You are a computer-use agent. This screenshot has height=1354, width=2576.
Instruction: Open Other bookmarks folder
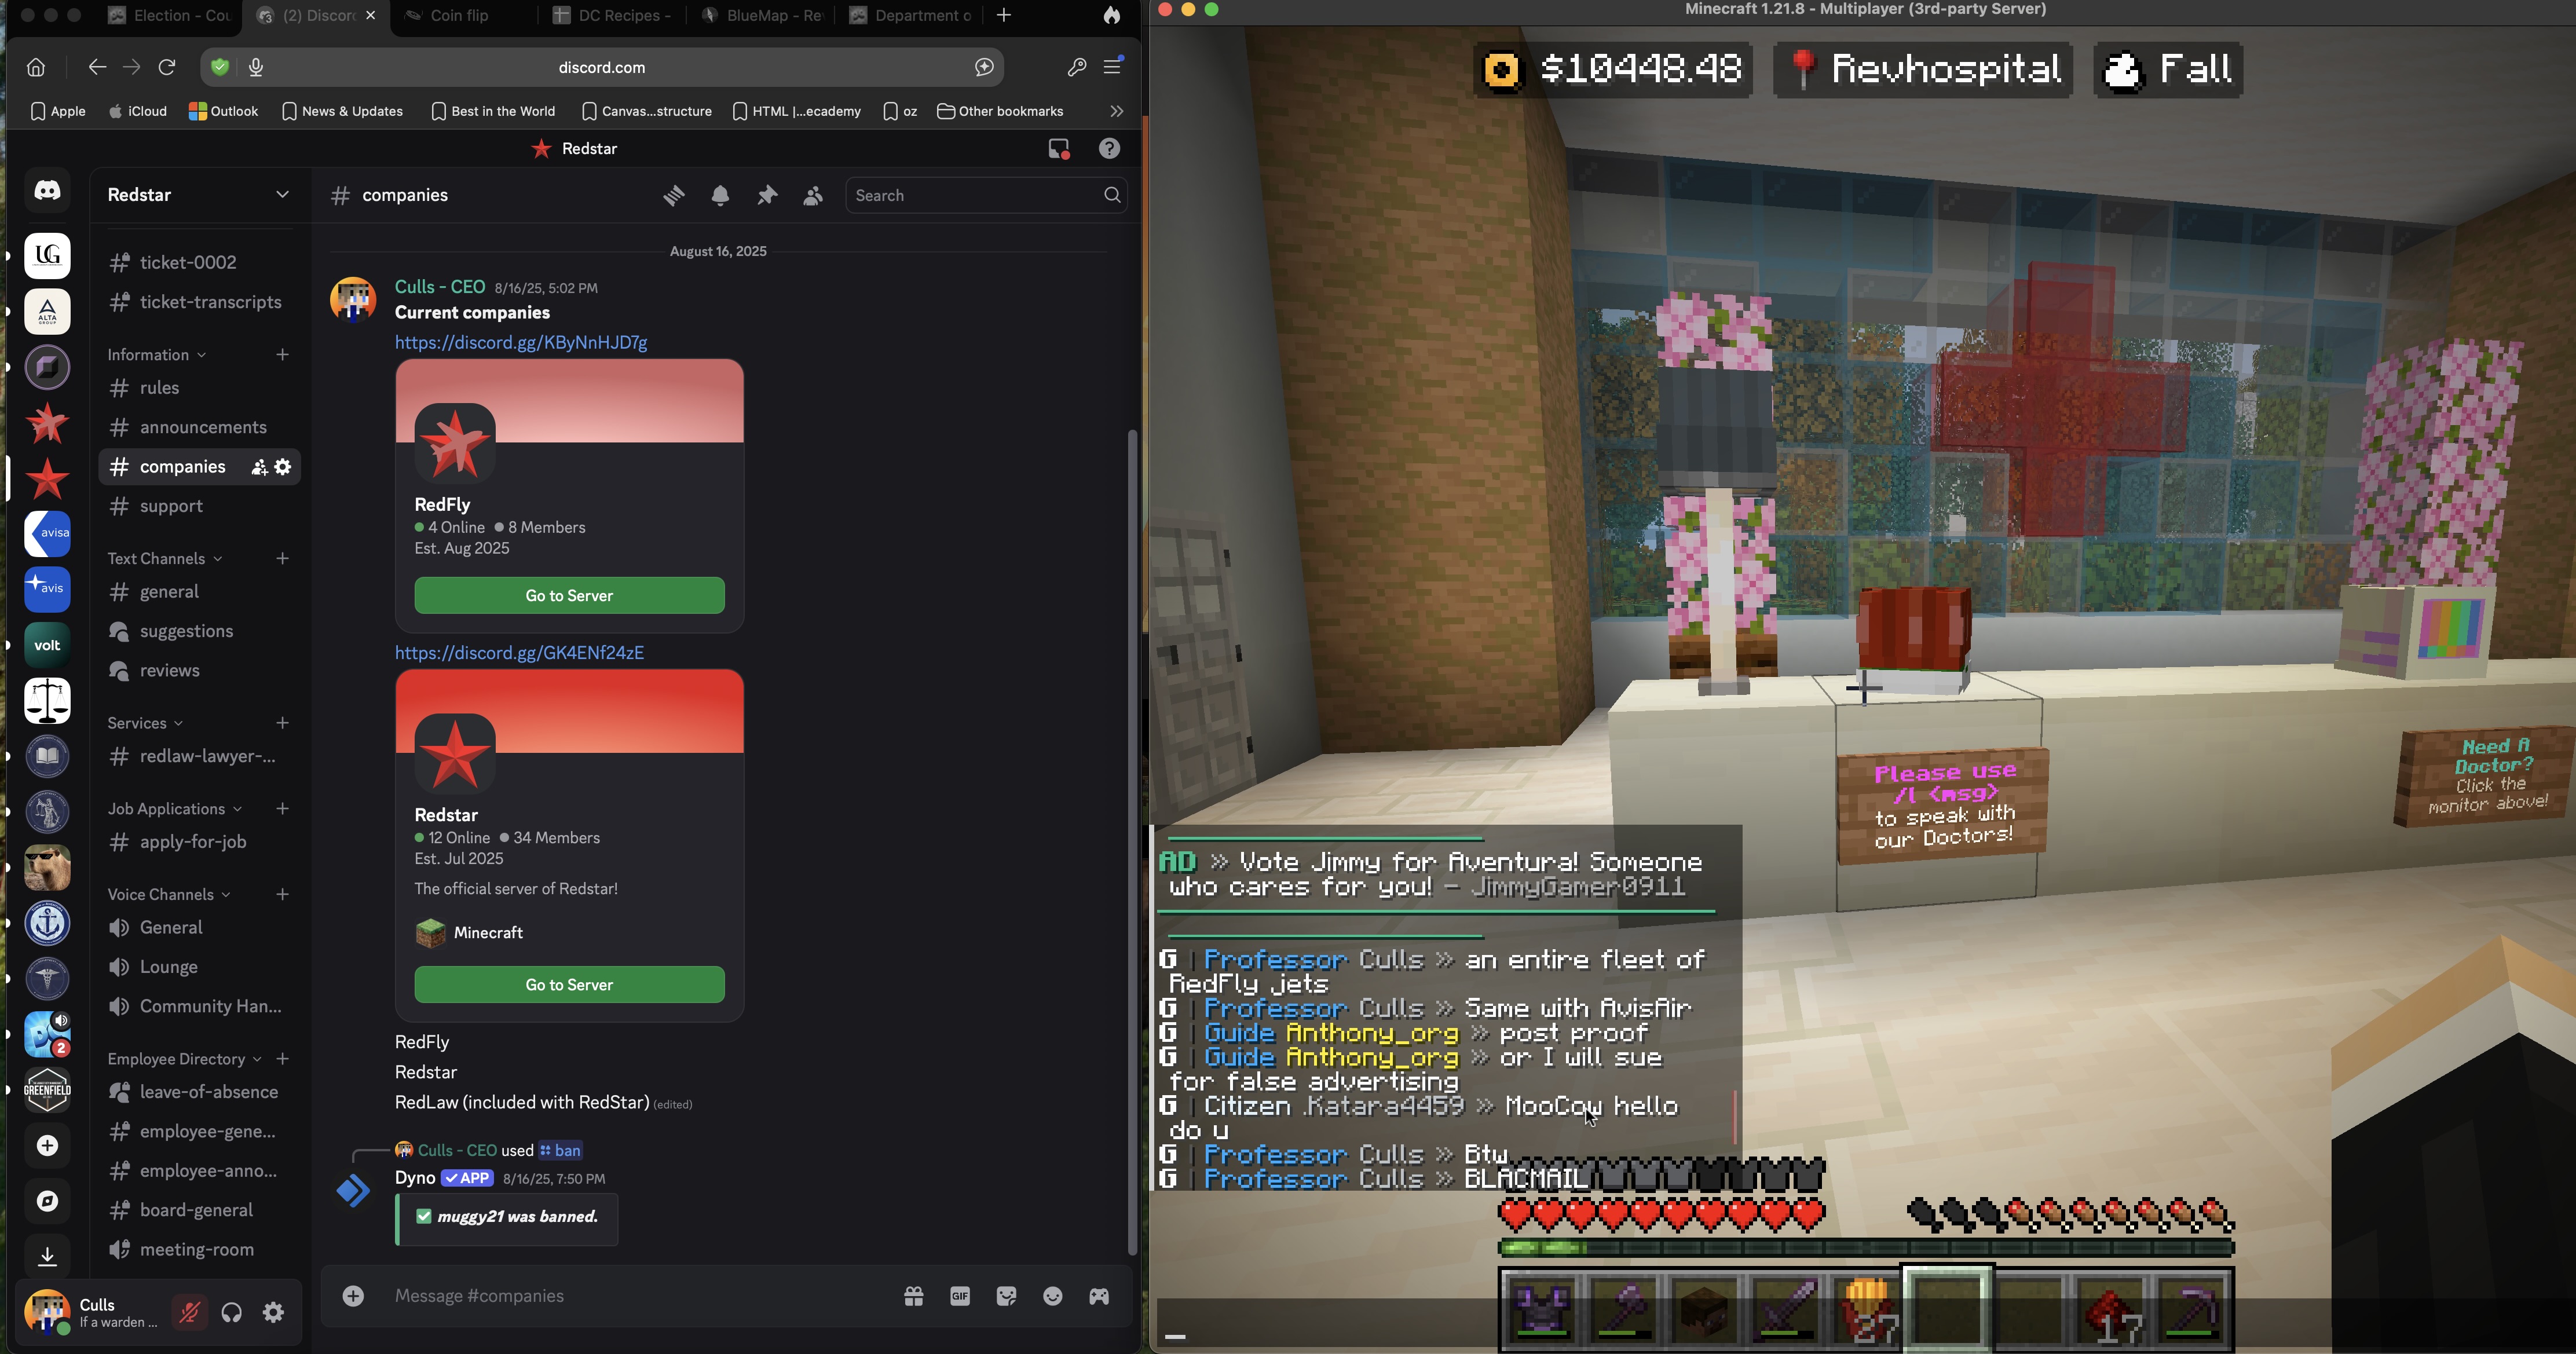point(1000,111)
